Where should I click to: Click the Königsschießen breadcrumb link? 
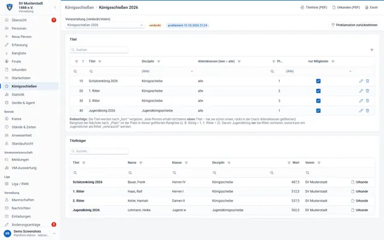coord(79,7)
